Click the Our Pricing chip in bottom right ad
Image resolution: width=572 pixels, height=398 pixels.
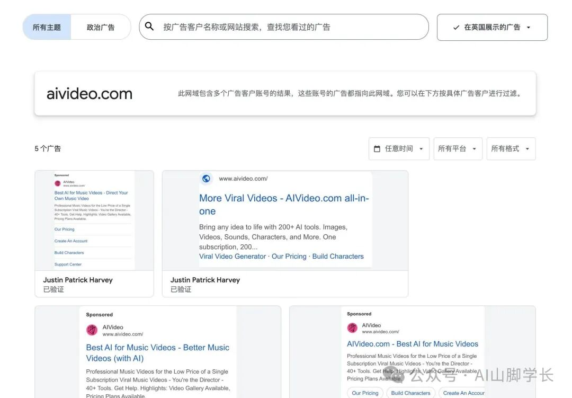click(365, 393)
